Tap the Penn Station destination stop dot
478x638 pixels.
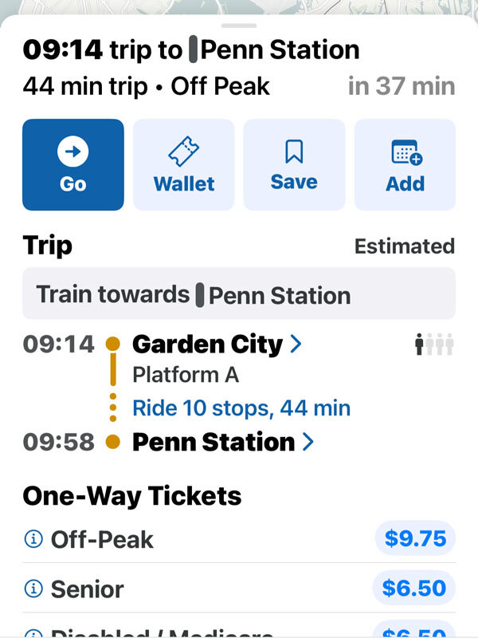pyautogui.click(x=113, y=442)
